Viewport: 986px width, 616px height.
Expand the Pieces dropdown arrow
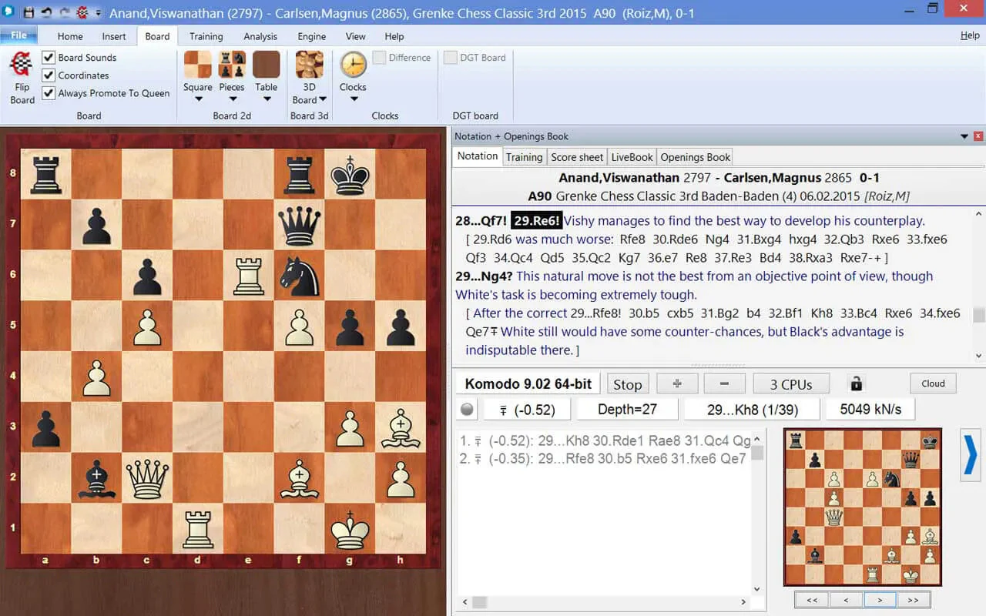[232, 99]
